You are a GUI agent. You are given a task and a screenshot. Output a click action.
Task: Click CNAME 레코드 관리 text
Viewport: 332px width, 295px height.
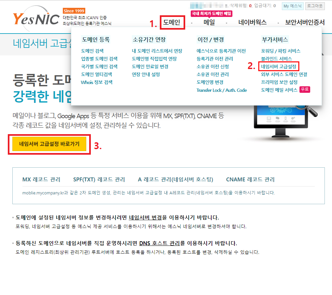(x=250, y=180)
